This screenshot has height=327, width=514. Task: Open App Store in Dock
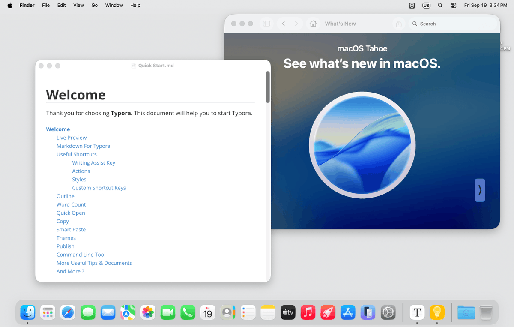click(x=348, y=312)
